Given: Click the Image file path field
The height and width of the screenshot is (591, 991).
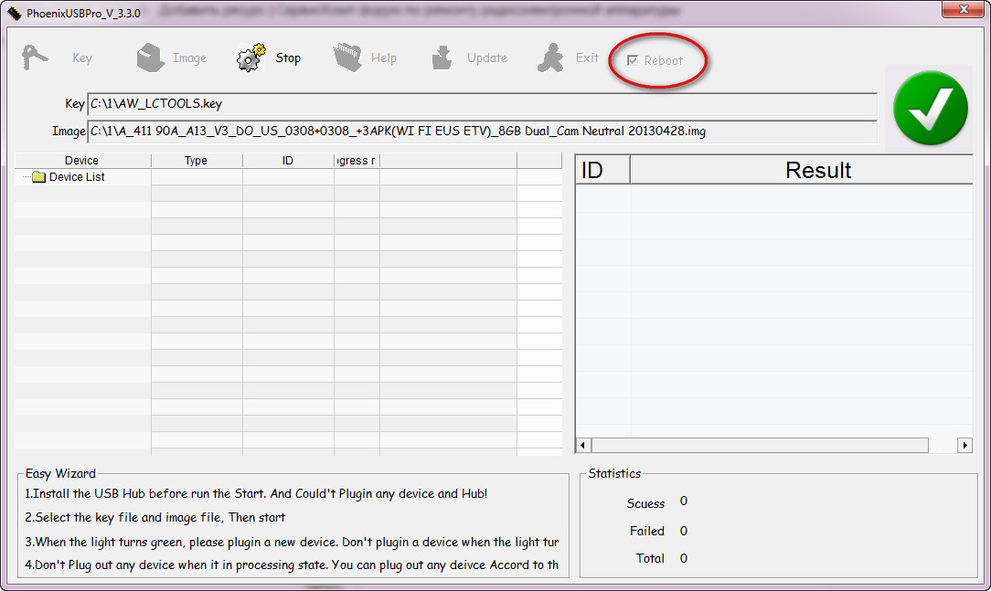Looking at the screenshot, I should (x=482, y=132).
